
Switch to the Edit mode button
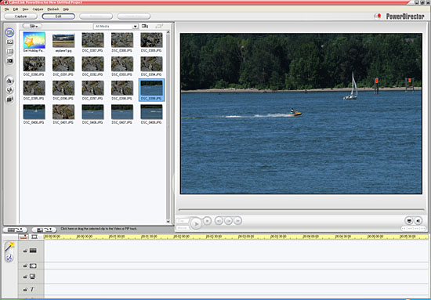click(x=58, y=16)
